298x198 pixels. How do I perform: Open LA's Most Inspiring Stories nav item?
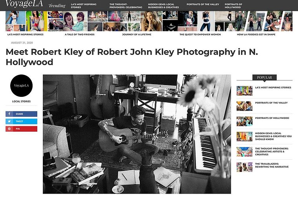pyautogui.click(x=84, y=6)
